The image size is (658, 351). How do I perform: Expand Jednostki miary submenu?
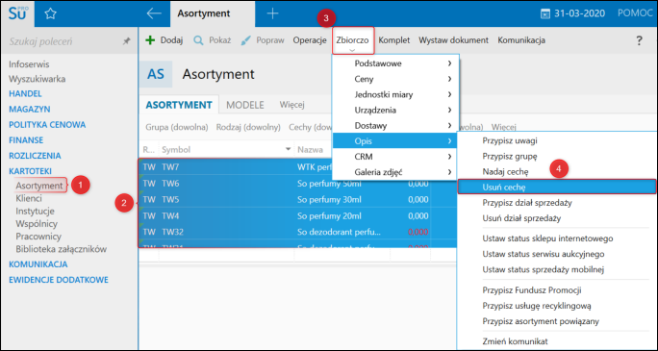pyautogui.click(x=395, y=94)
